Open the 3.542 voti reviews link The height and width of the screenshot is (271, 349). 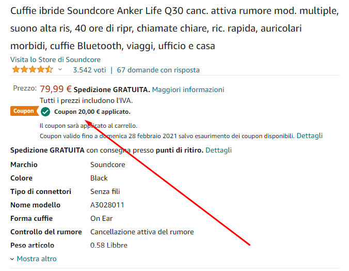pyautogui.click(x=89, y=70)
